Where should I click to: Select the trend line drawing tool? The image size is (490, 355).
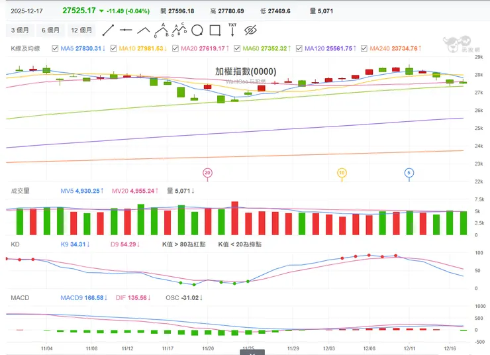click(x=108, y=30)
